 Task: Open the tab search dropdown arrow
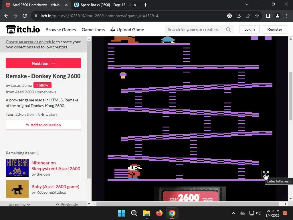pyautogui.click(x=247, y=4)
